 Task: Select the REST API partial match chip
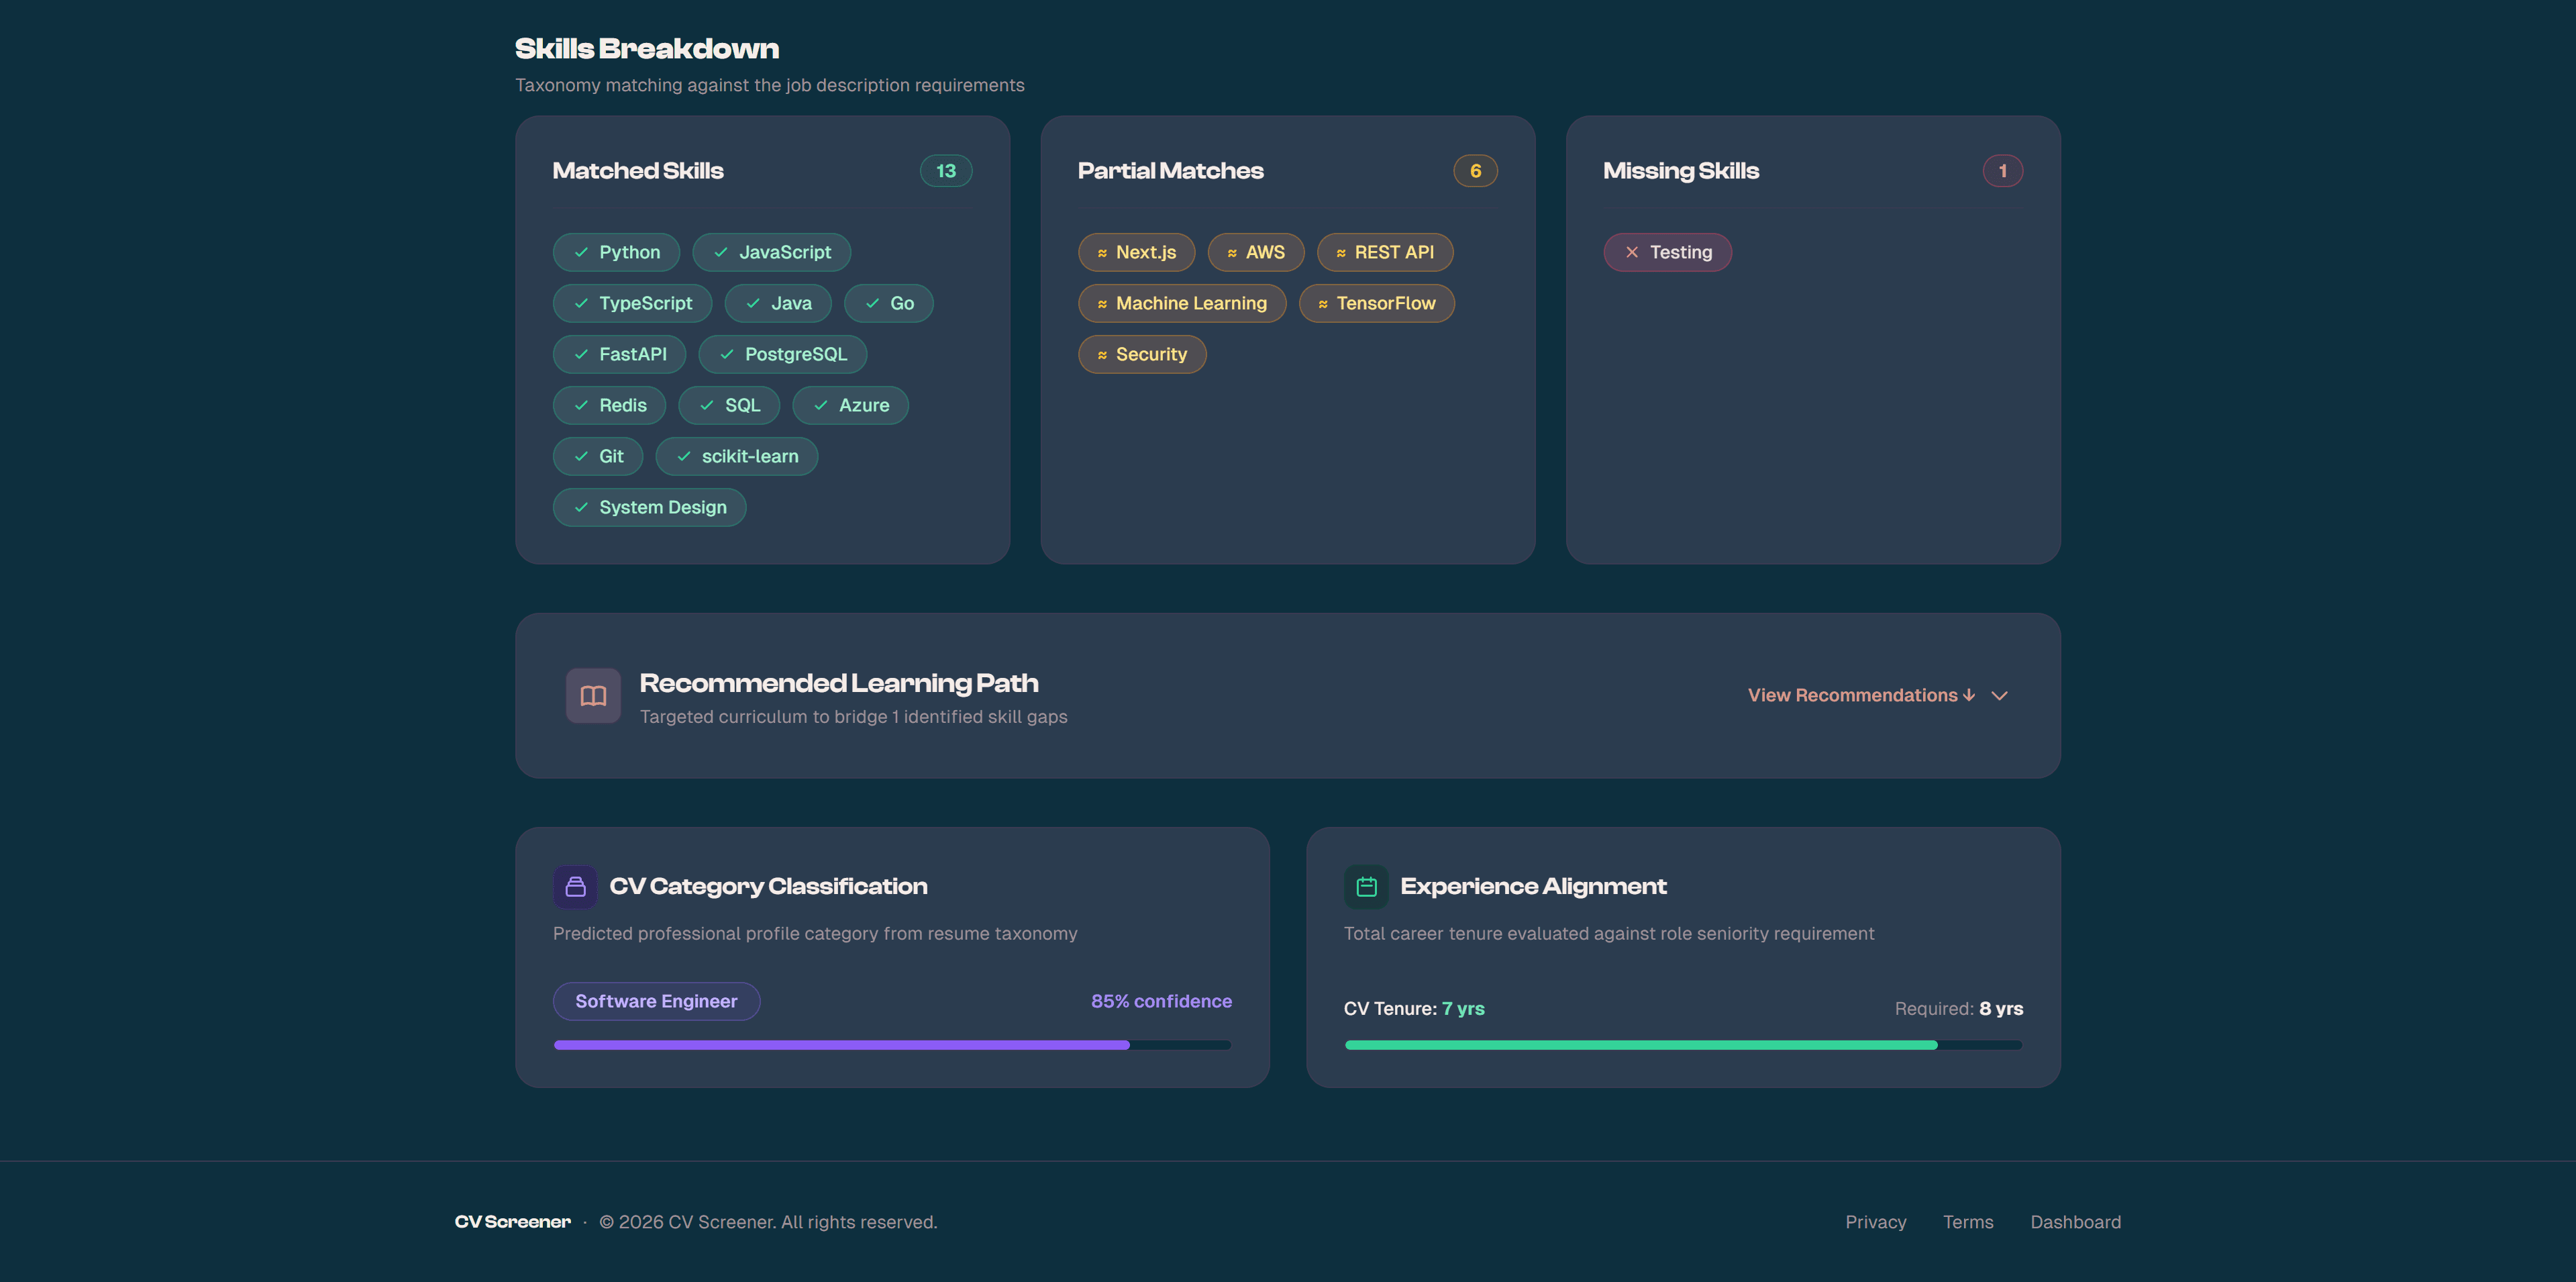tap(1384, 252)
